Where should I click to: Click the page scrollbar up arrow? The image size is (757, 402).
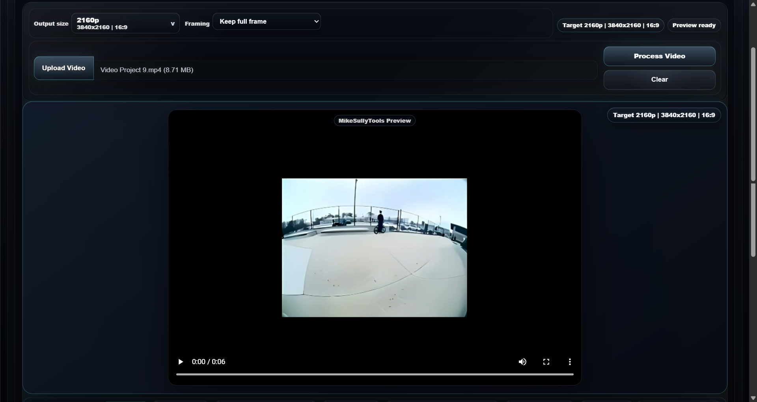pos(753,4)
